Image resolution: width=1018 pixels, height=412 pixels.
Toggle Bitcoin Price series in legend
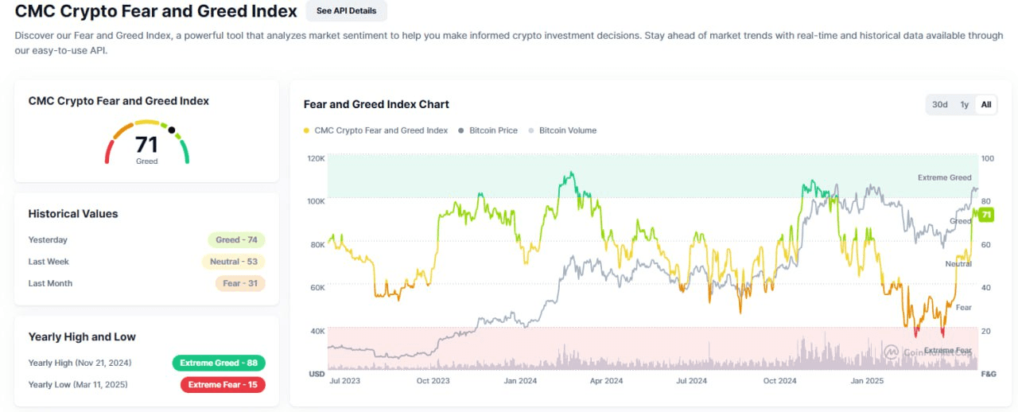coord(493,130)
